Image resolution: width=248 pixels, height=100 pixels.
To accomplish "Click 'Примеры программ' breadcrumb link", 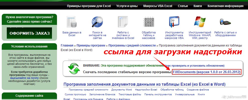I will (91, 45).
